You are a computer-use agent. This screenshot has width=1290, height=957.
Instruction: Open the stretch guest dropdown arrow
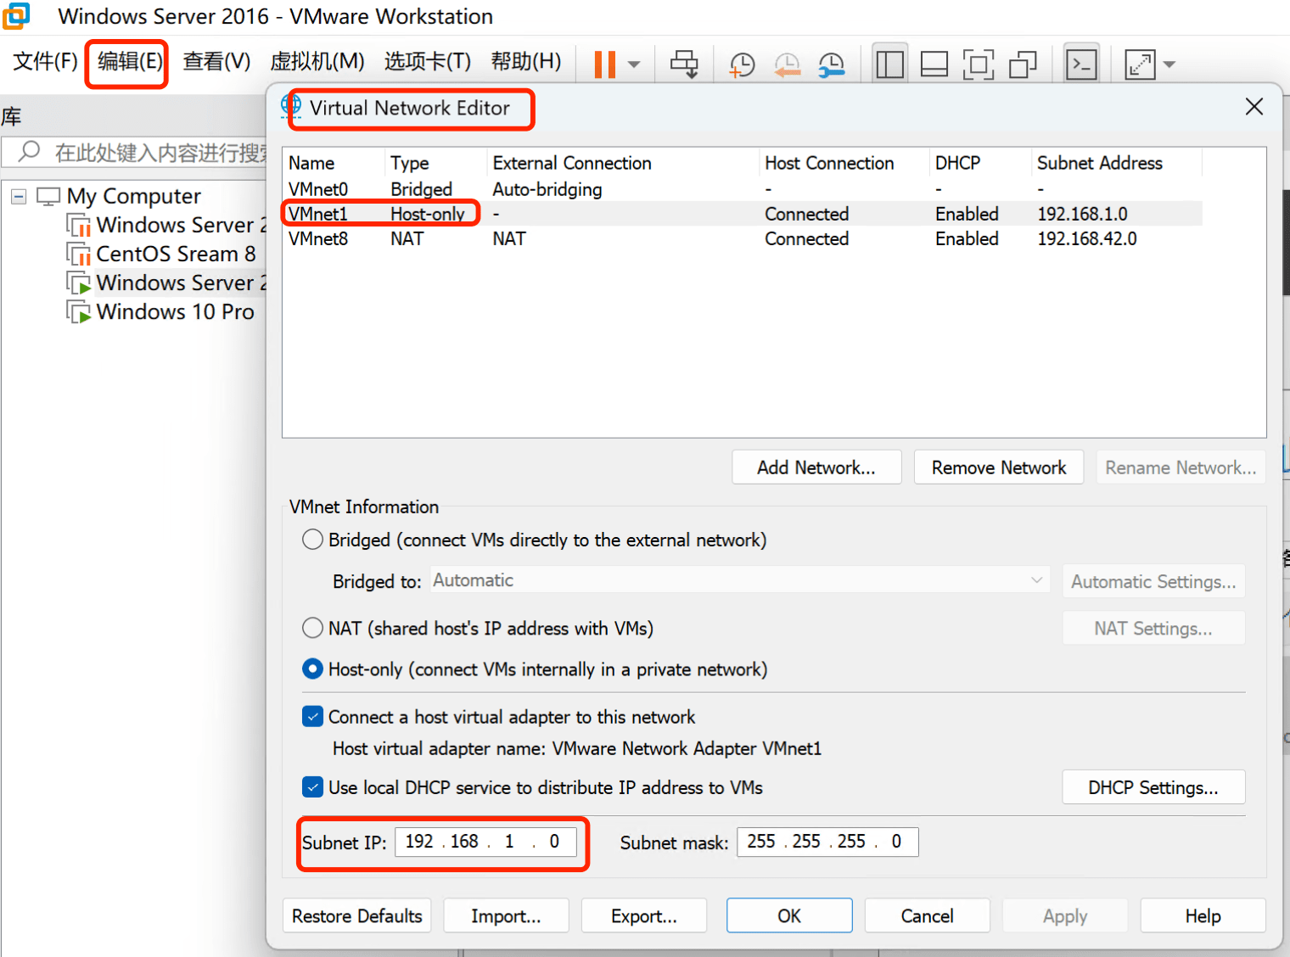click(x=1169, y=64)
